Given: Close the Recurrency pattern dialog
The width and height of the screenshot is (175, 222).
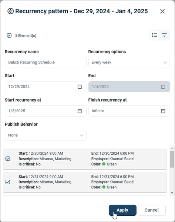Looking at the screenshot, I should click(x=162, y=11).
